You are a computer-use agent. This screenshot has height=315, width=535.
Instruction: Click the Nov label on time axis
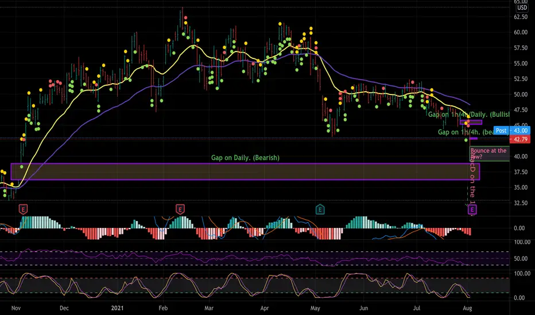tap(16, 308)
